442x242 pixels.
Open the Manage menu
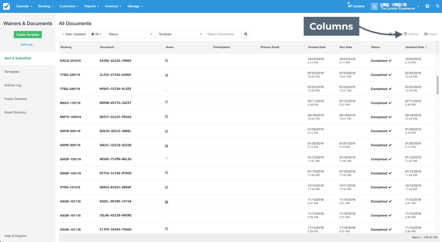click(135, 6)
